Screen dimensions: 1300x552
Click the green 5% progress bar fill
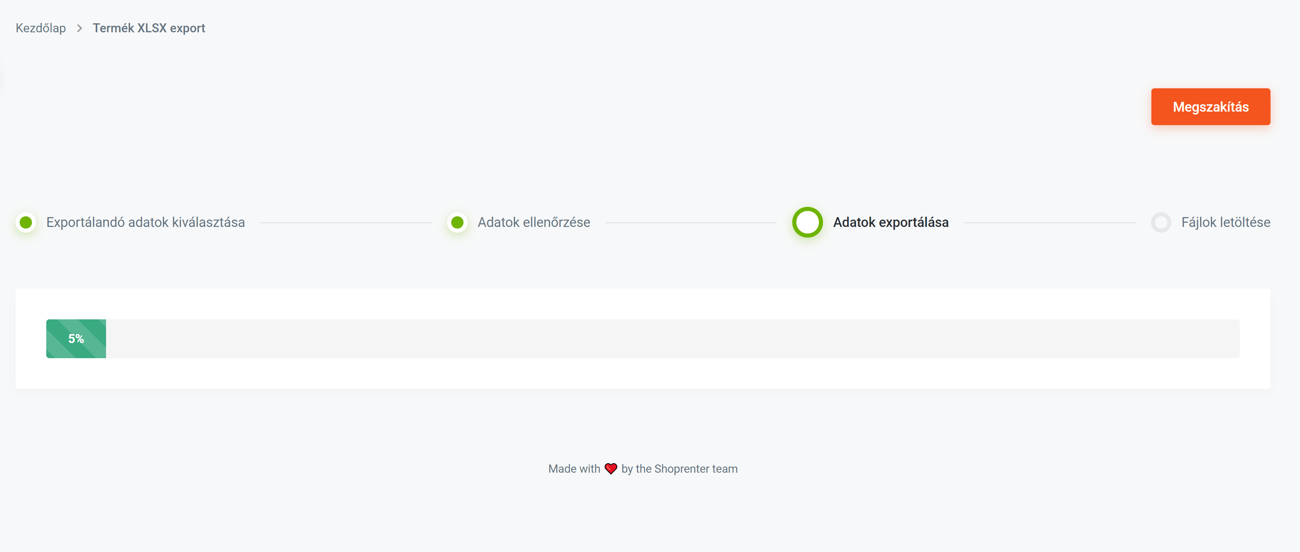(x=76, y=339)
